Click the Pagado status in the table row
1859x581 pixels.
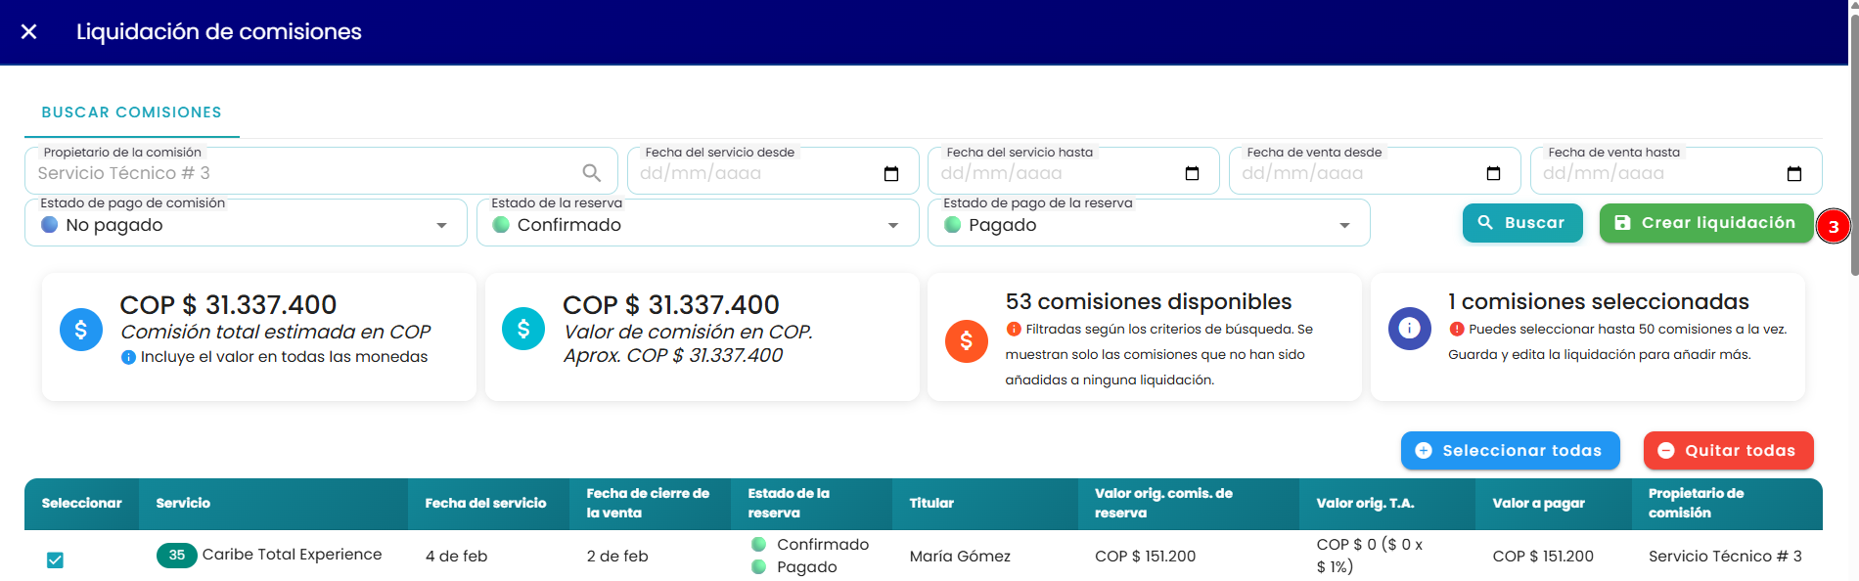click(x=806, y=567)
